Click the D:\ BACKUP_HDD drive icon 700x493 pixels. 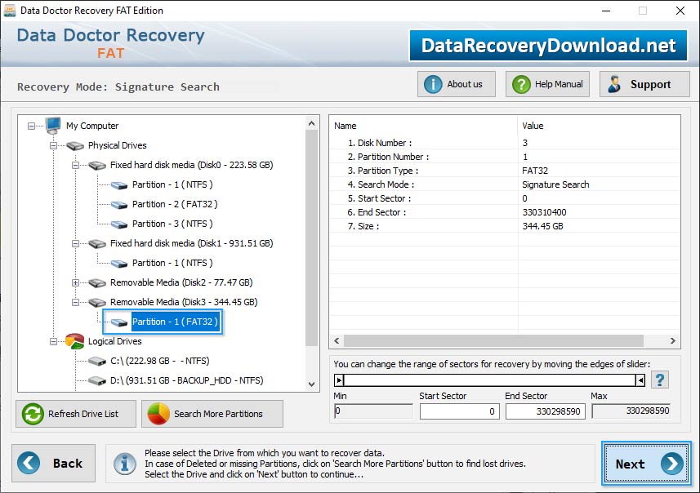point(97,381)
